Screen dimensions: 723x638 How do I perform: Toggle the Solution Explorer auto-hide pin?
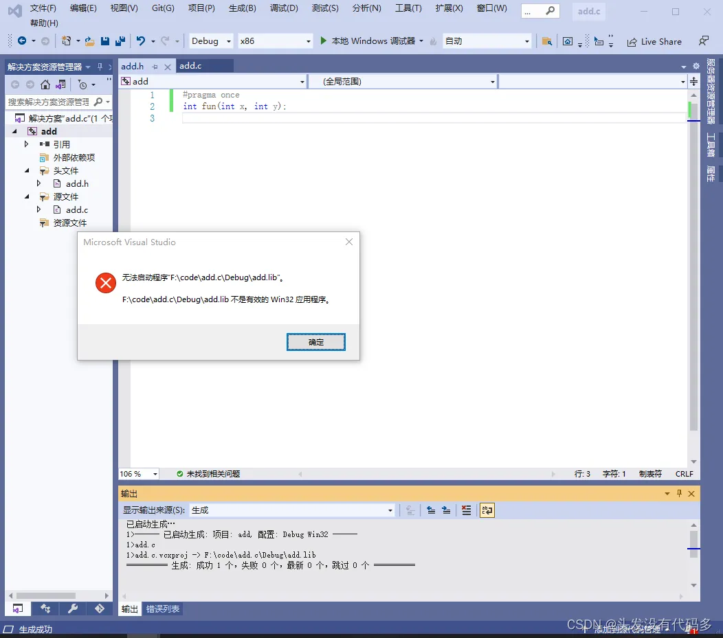pyautogui.click(x=100, y=67)
